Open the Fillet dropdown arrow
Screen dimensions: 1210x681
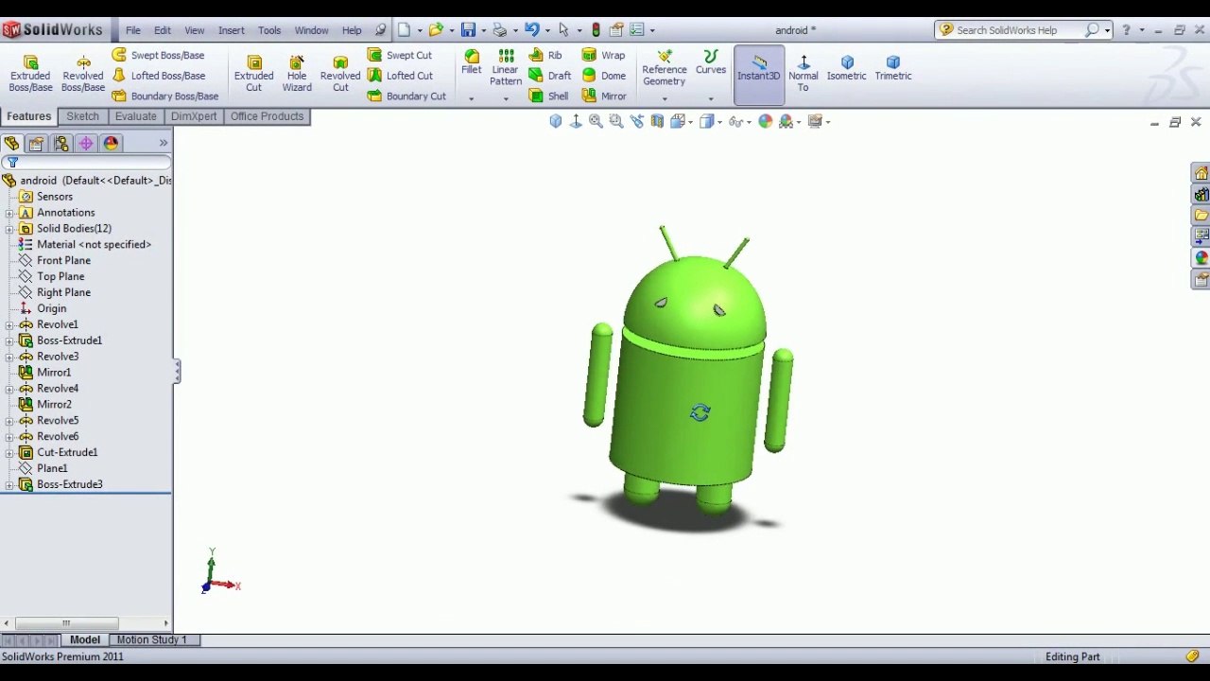coord(471,98)
